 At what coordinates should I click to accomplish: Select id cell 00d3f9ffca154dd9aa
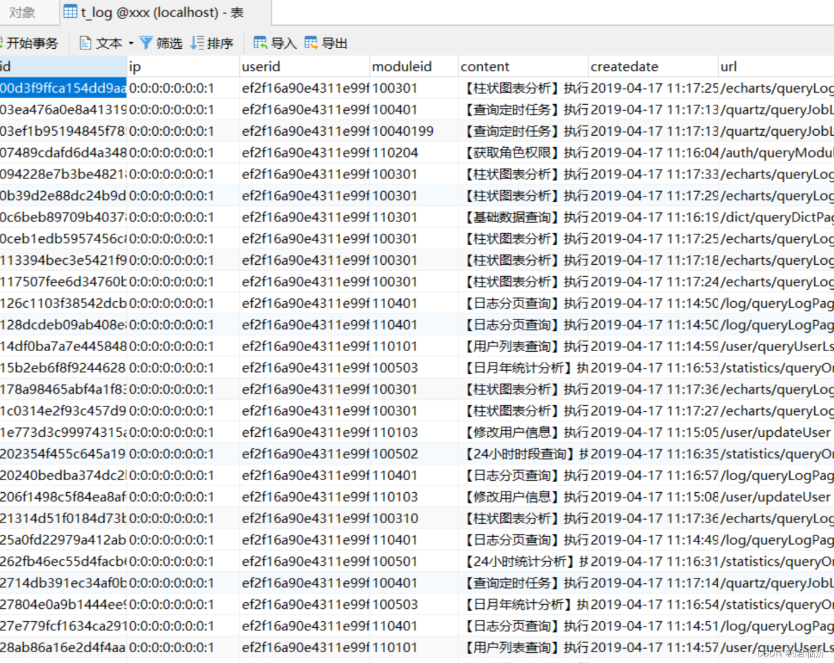[63, 88]
